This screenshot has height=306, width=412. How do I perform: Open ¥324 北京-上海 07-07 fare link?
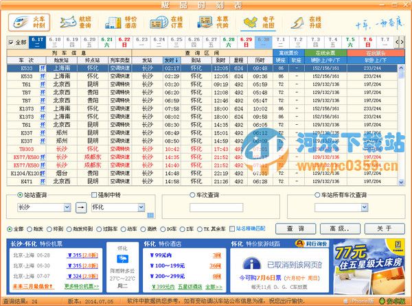click(83, 276)
